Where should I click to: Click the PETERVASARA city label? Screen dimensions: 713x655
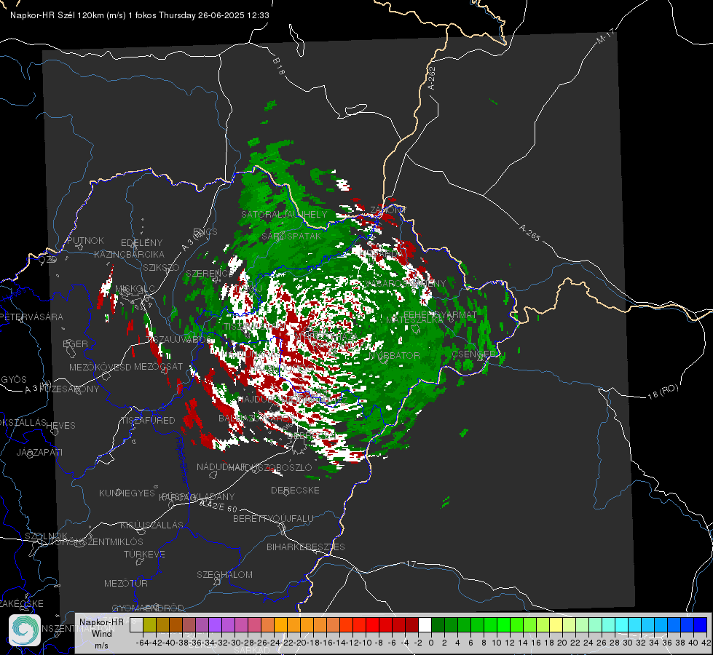[x=31, y=317]
